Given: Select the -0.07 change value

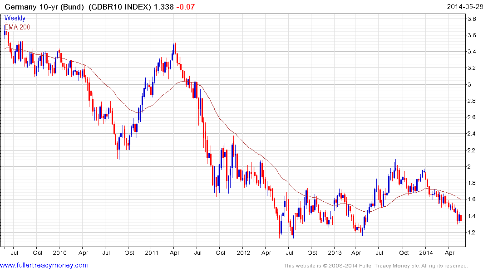Looking at the screenshot, I should [x=186, y=7].
